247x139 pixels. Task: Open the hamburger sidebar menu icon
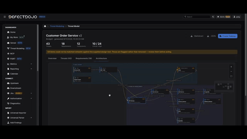pos(5,17)
